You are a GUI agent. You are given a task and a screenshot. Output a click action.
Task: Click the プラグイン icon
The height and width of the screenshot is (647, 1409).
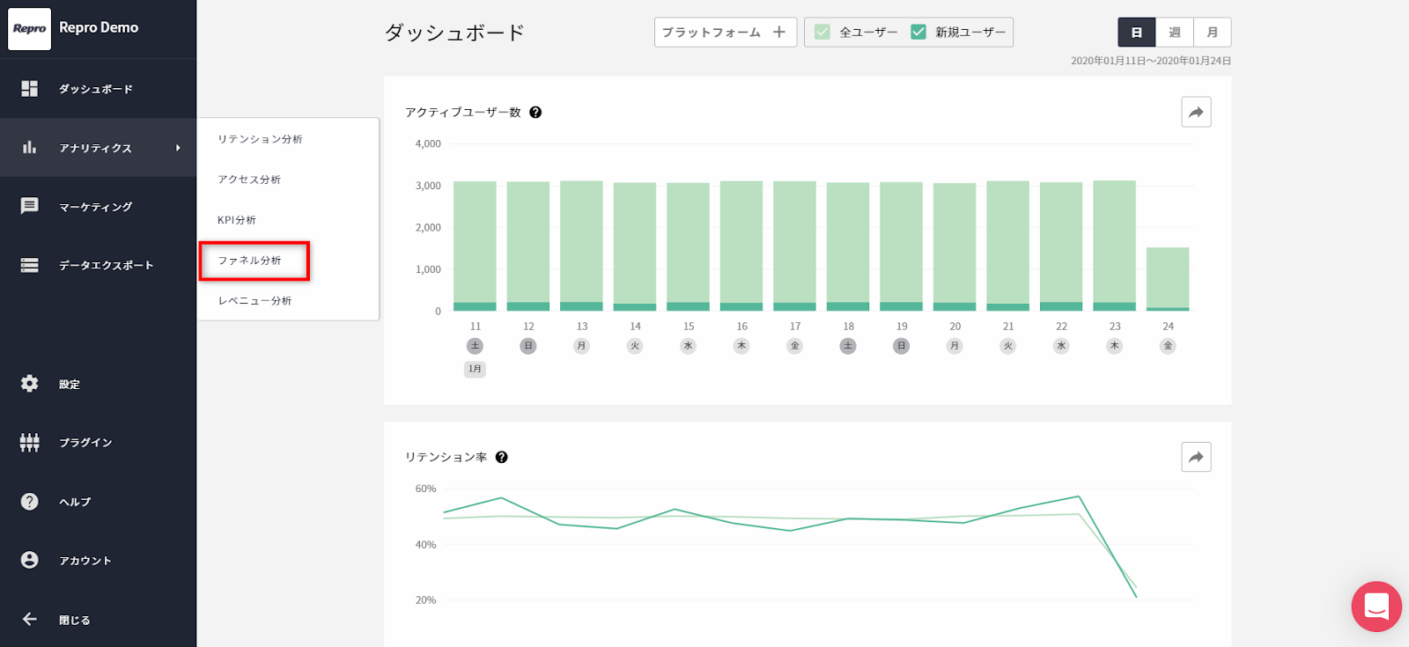click(x=29, y=443)
